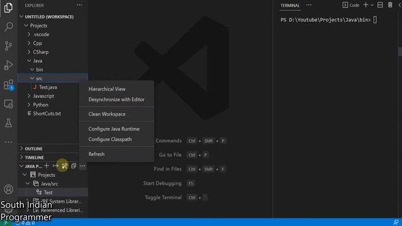Open the Testing flask view
402x226 pixels.
coord(8,123)
